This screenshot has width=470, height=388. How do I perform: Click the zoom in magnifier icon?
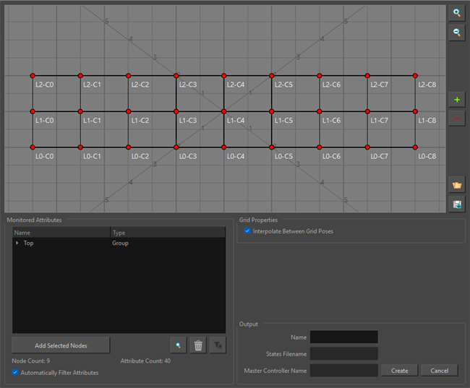point(457,13)
